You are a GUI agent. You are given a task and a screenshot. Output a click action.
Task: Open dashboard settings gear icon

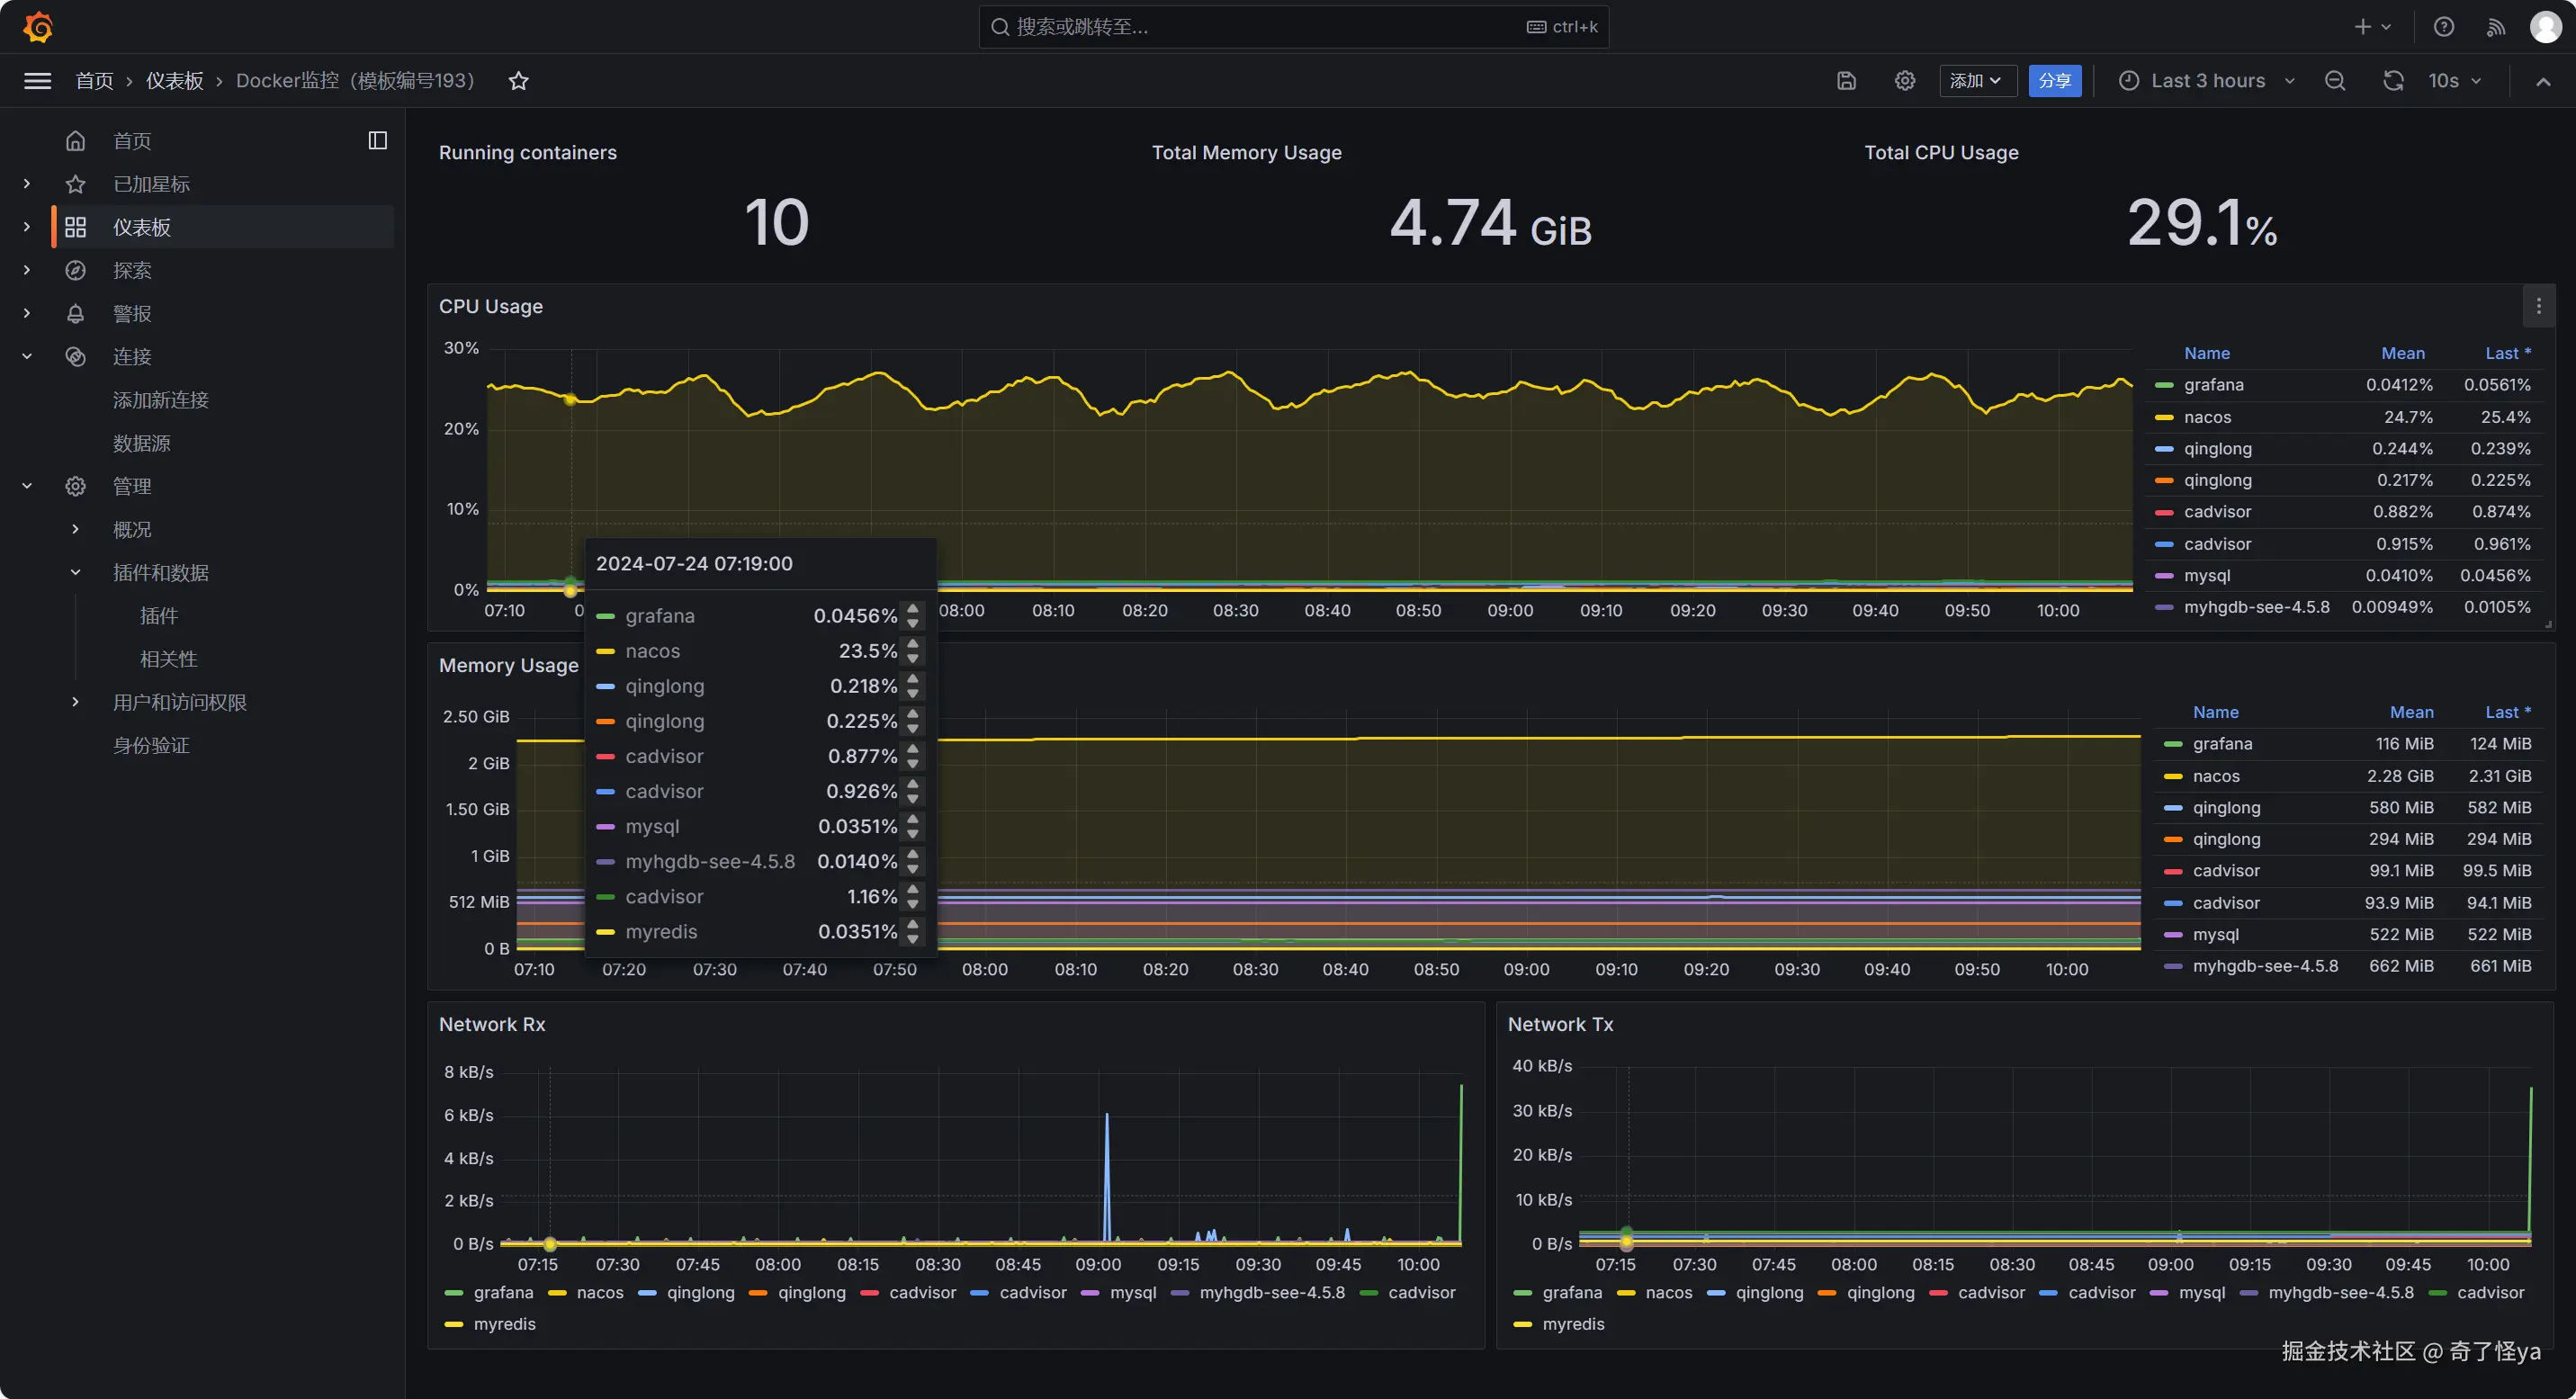point(1904,81)
